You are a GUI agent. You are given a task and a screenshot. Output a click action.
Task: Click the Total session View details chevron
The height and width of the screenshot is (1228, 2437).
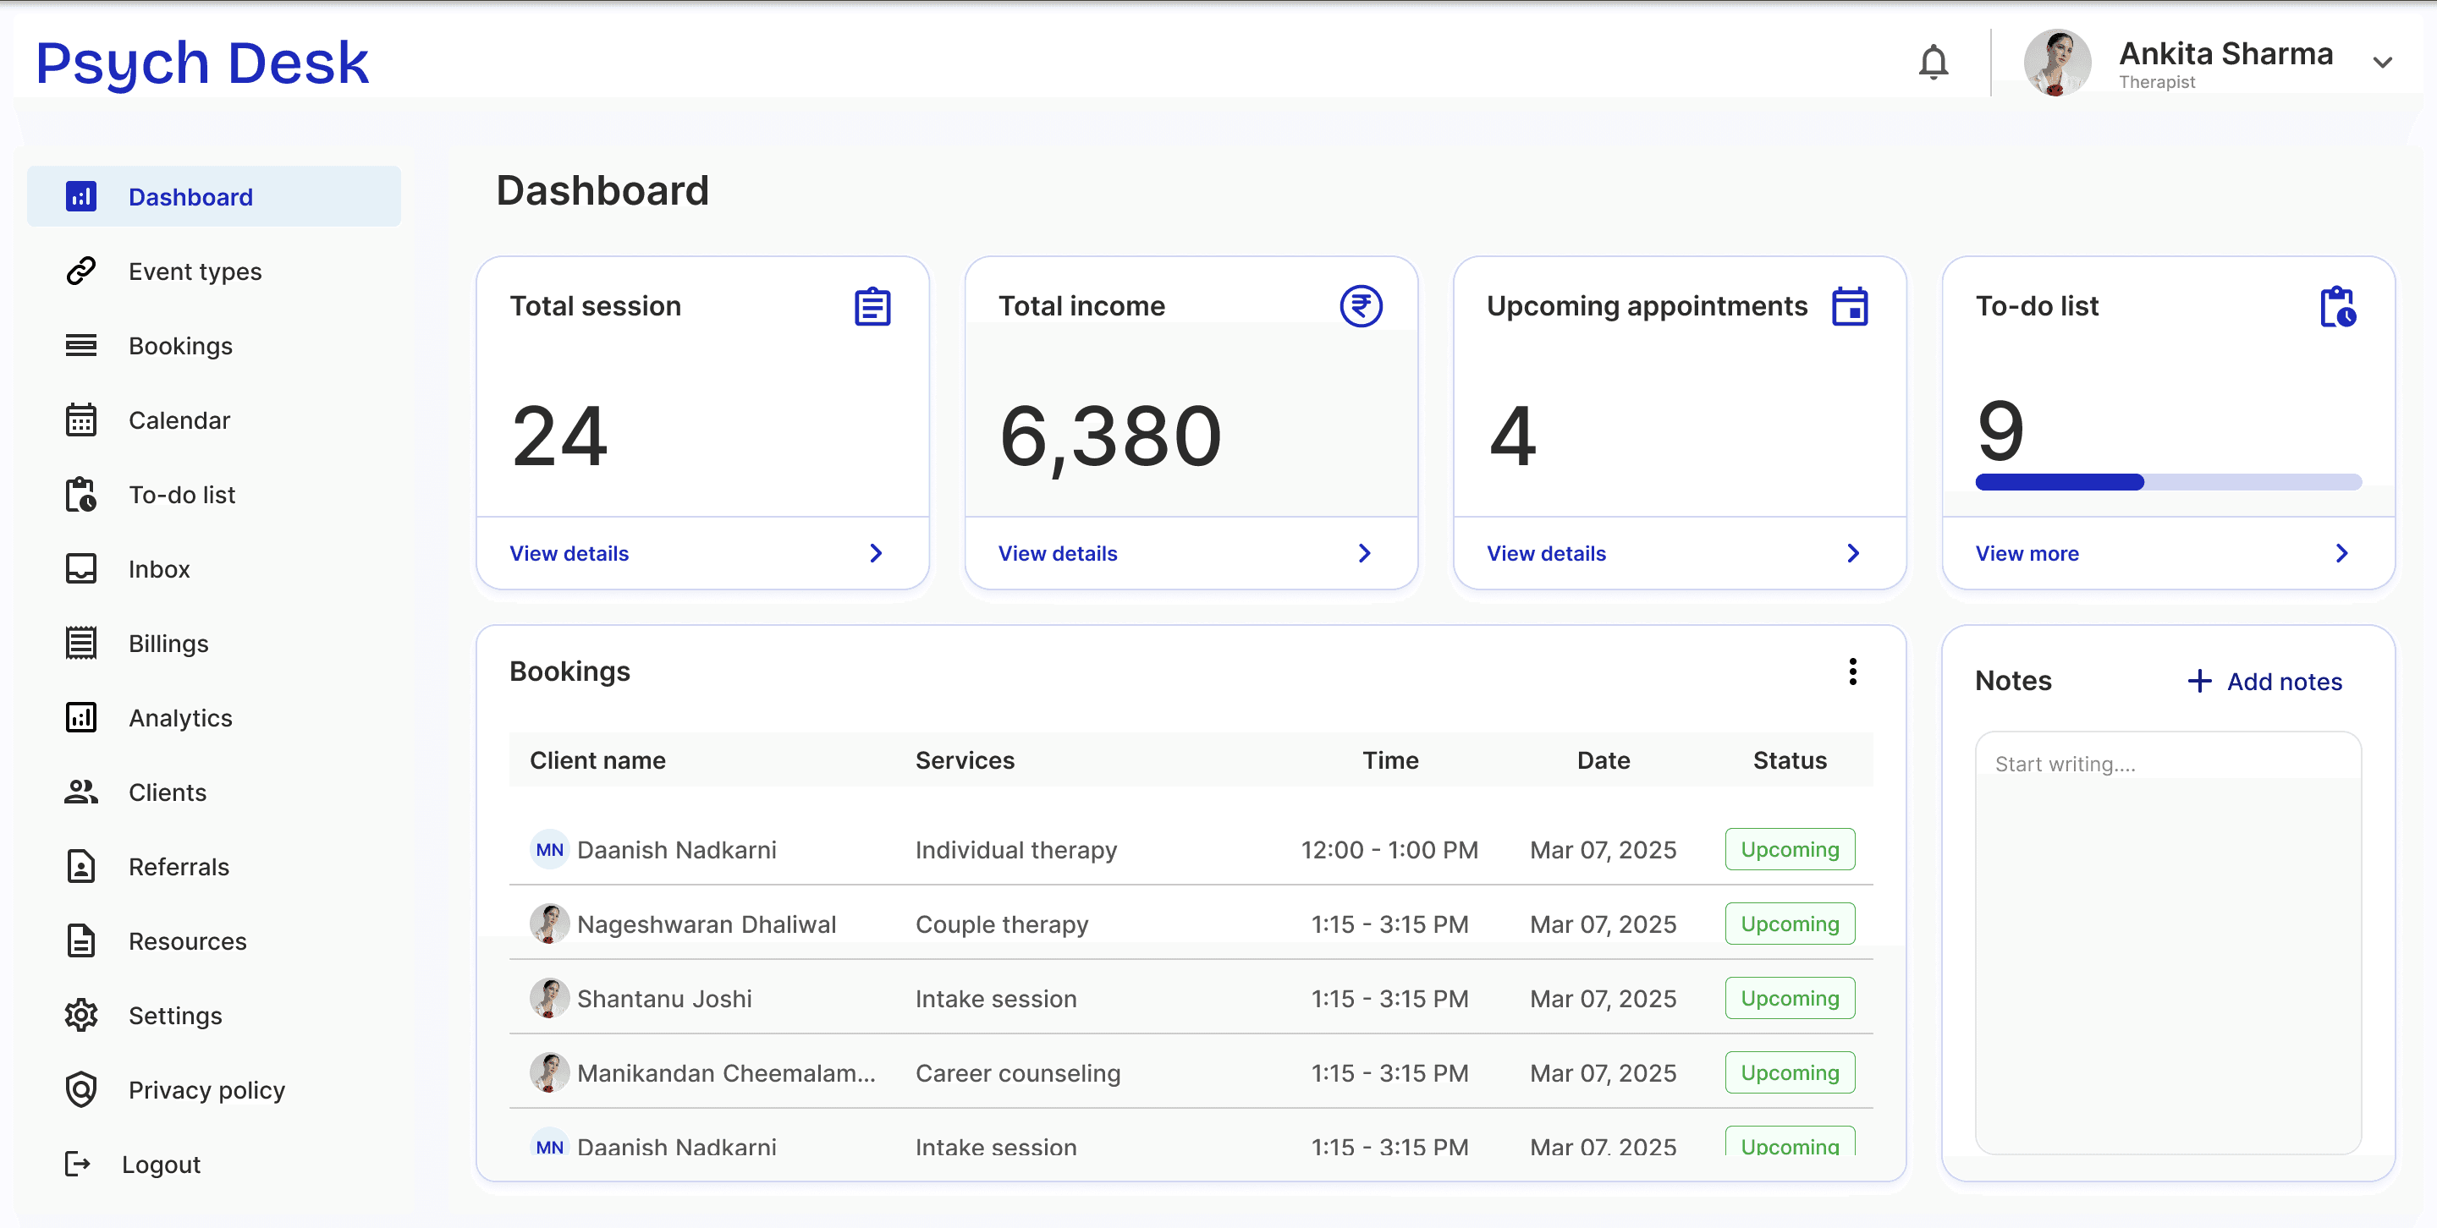tap(876, 553)
